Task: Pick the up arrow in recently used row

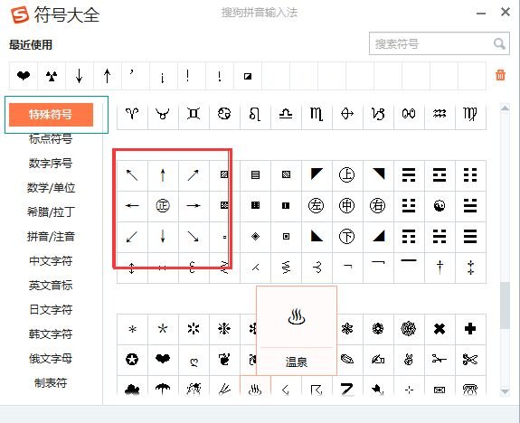Action: pyautogui.click(x=107, y=76)
